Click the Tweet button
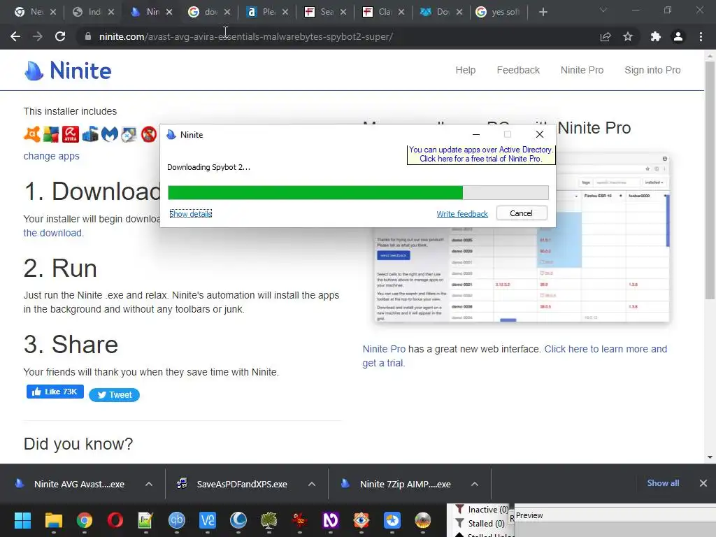 pyautogui.click(x=114, y=395)
